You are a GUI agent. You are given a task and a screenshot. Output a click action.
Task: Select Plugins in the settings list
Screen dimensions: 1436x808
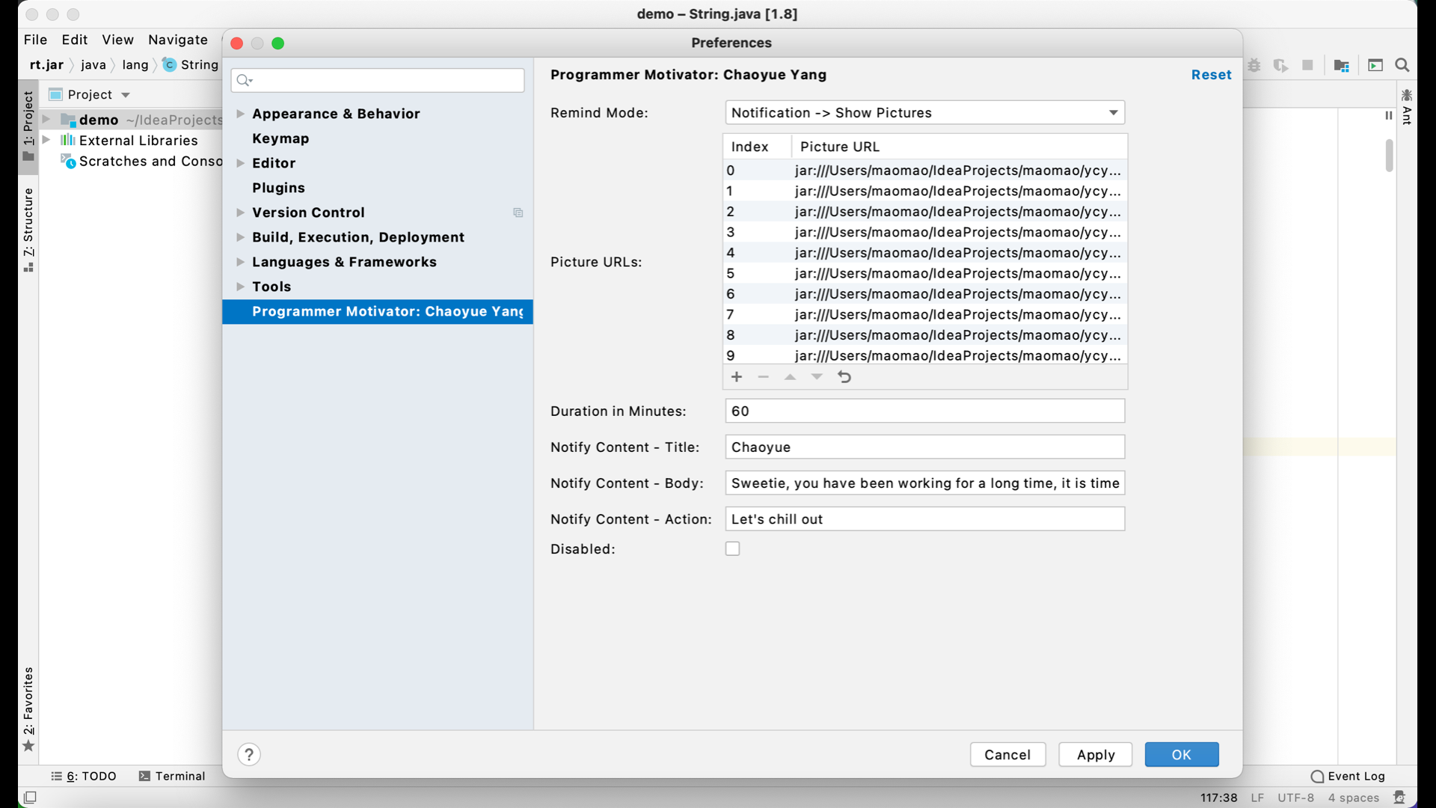278,188
